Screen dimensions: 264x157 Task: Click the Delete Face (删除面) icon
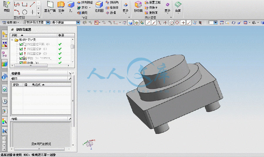click(x=147, y=13)
